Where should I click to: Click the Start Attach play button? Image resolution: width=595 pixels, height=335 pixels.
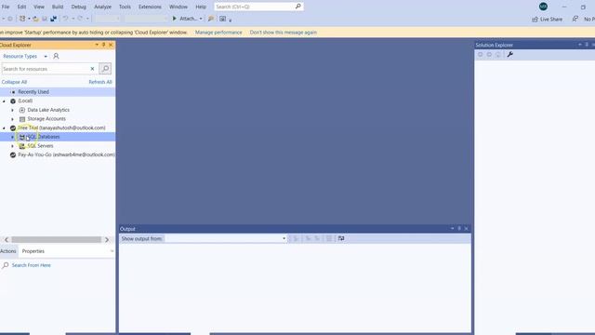pos(175,19)
